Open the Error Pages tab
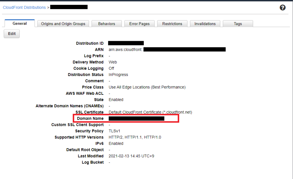Image resolution: width=293 pixels, height=179 pixels. [x=139, y=24]
